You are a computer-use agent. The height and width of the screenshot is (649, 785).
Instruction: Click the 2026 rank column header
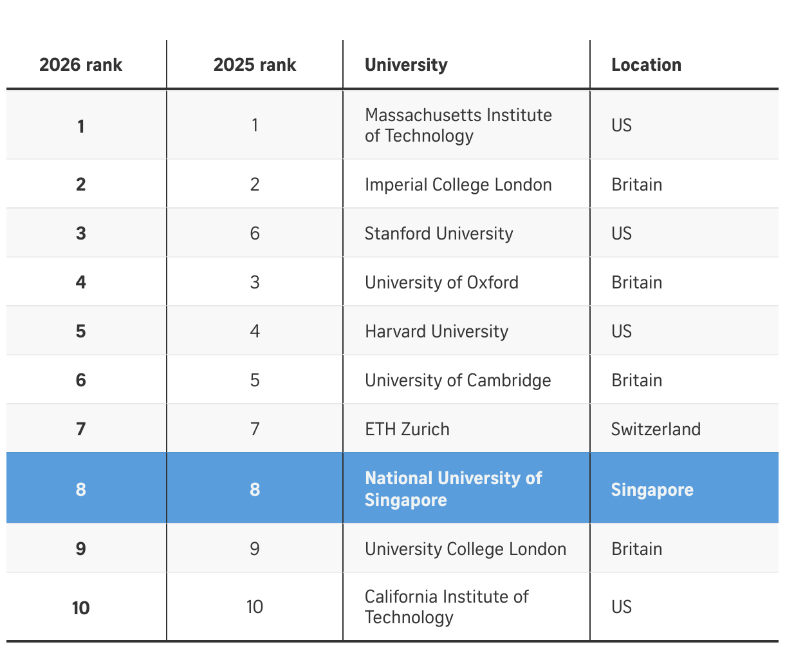pos(81,65)
